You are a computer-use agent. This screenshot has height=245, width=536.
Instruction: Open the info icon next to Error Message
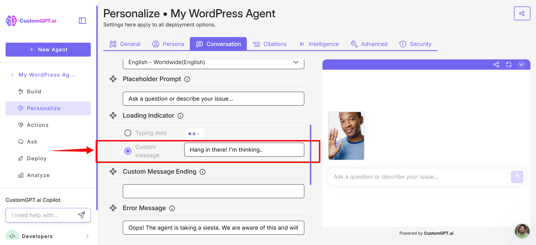click(172, 208)
